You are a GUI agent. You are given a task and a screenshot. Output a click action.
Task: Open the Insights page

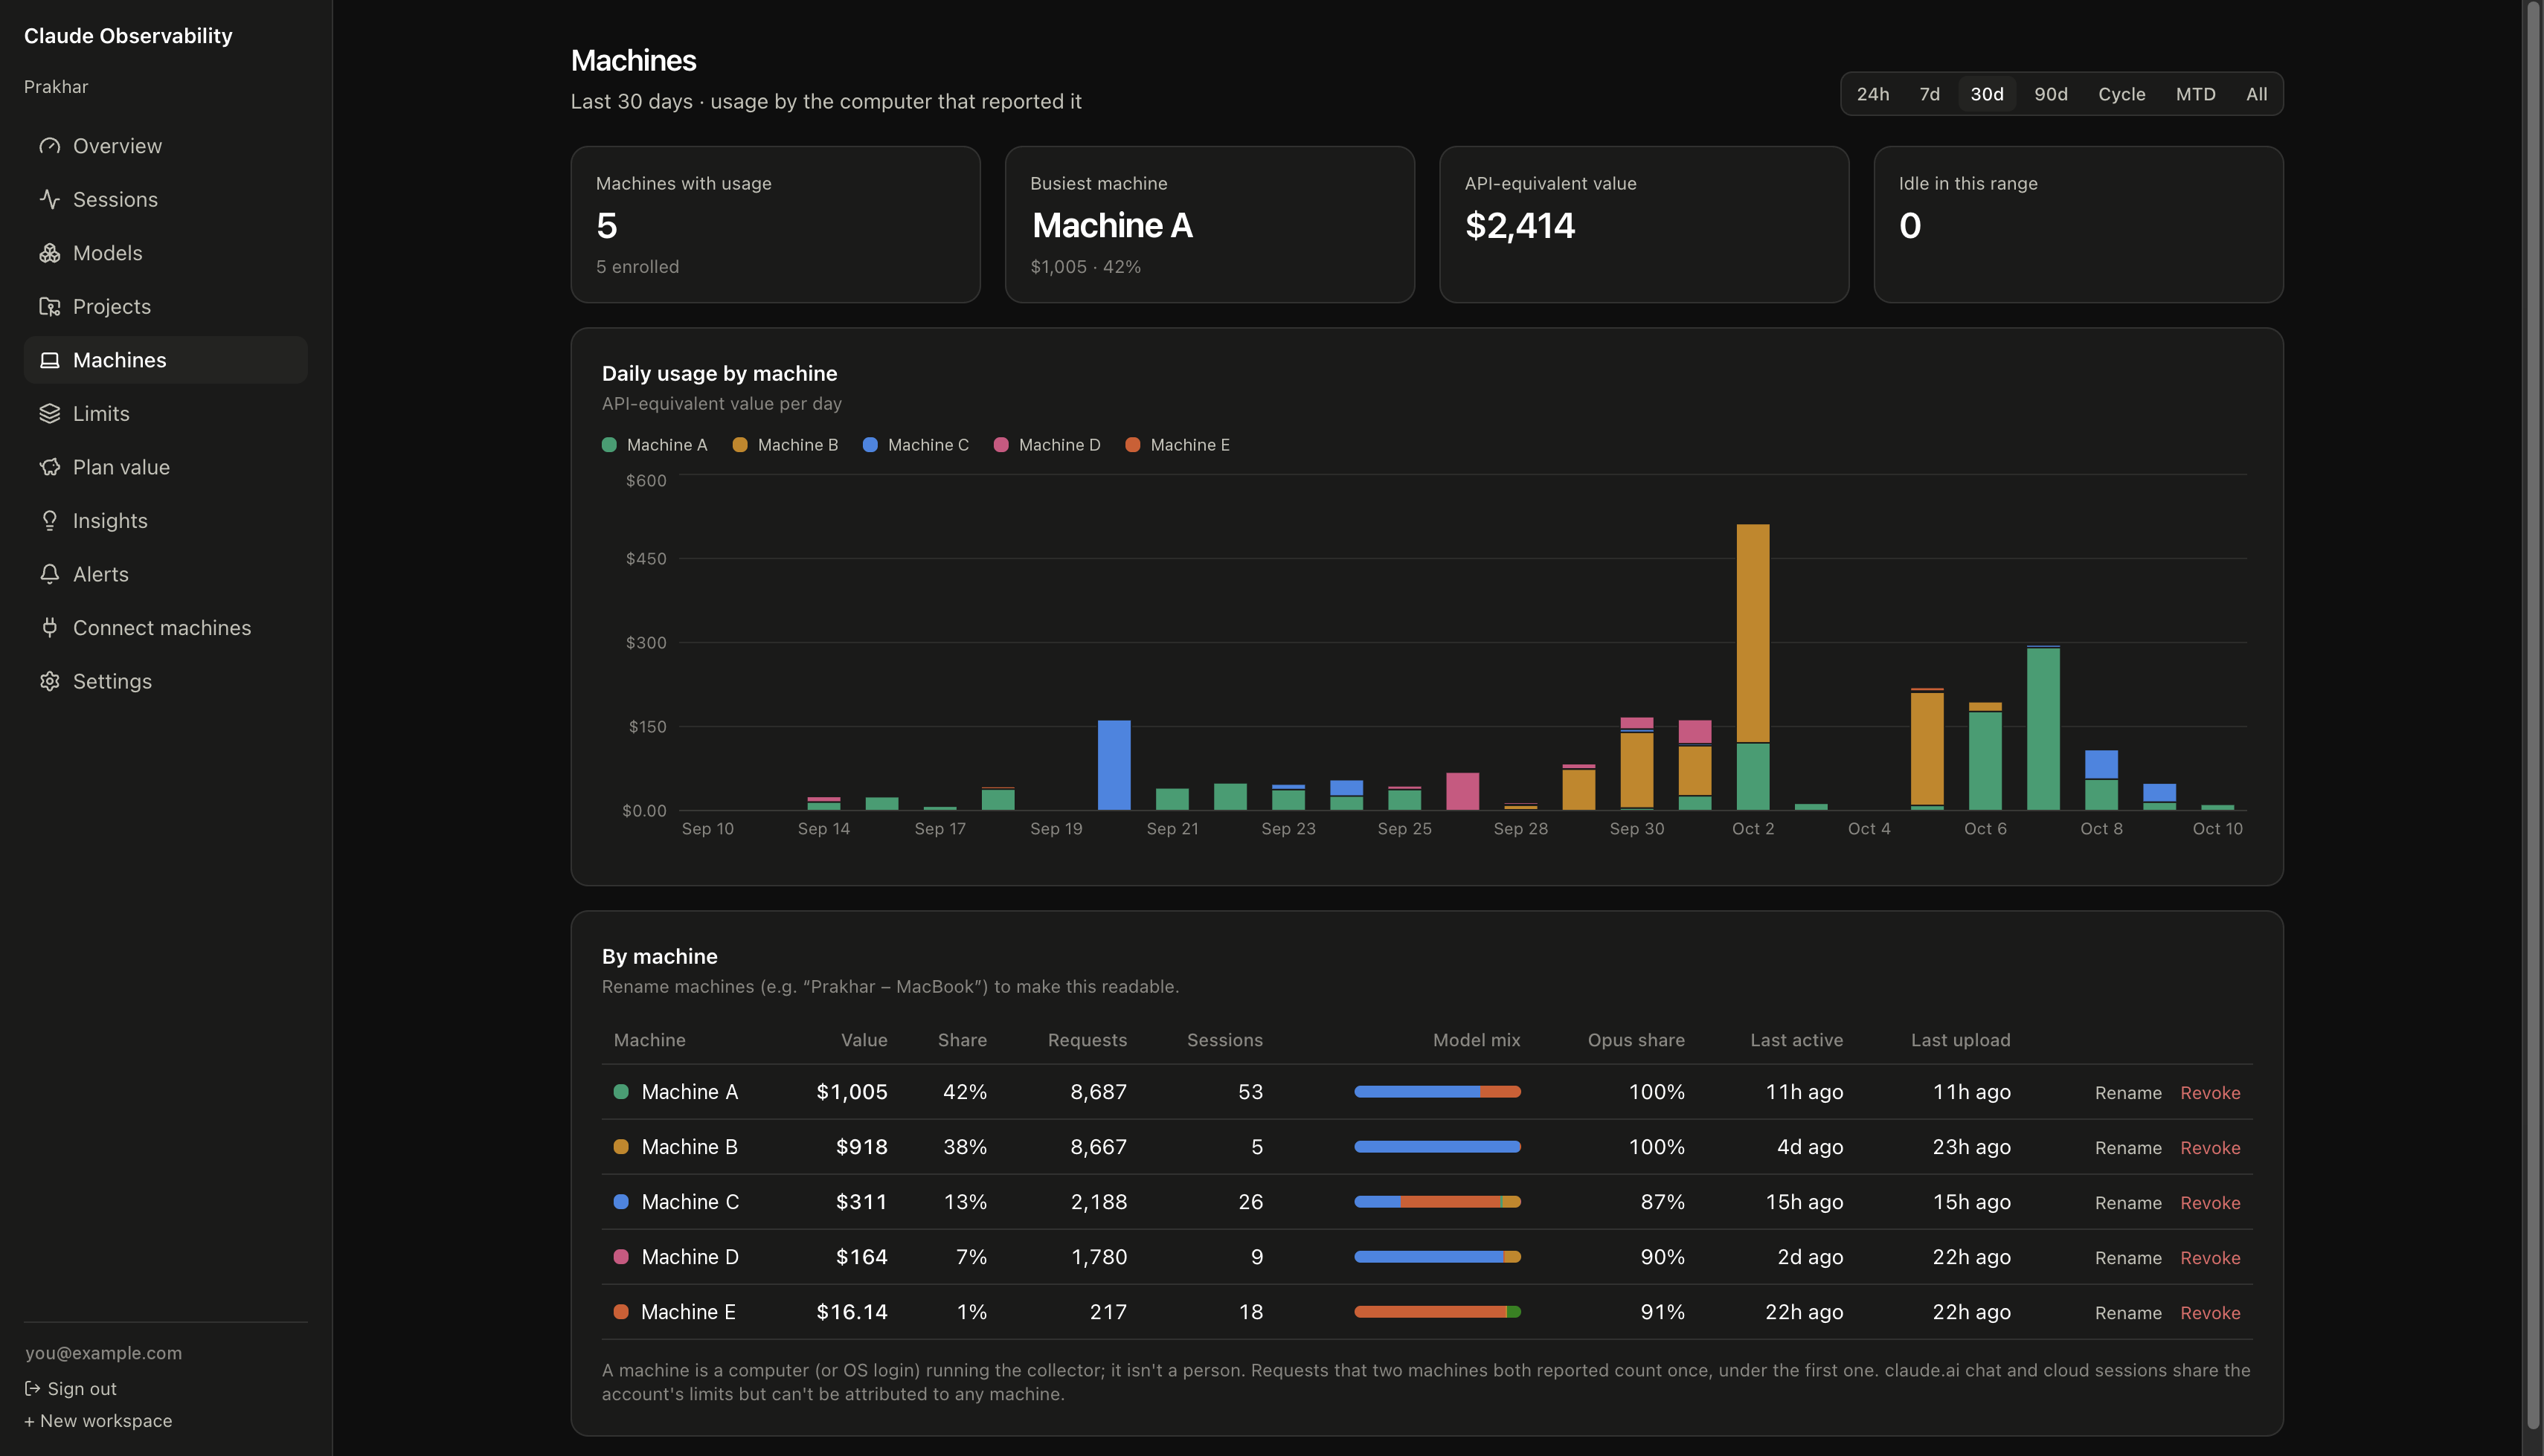click(x=165, y=520)
